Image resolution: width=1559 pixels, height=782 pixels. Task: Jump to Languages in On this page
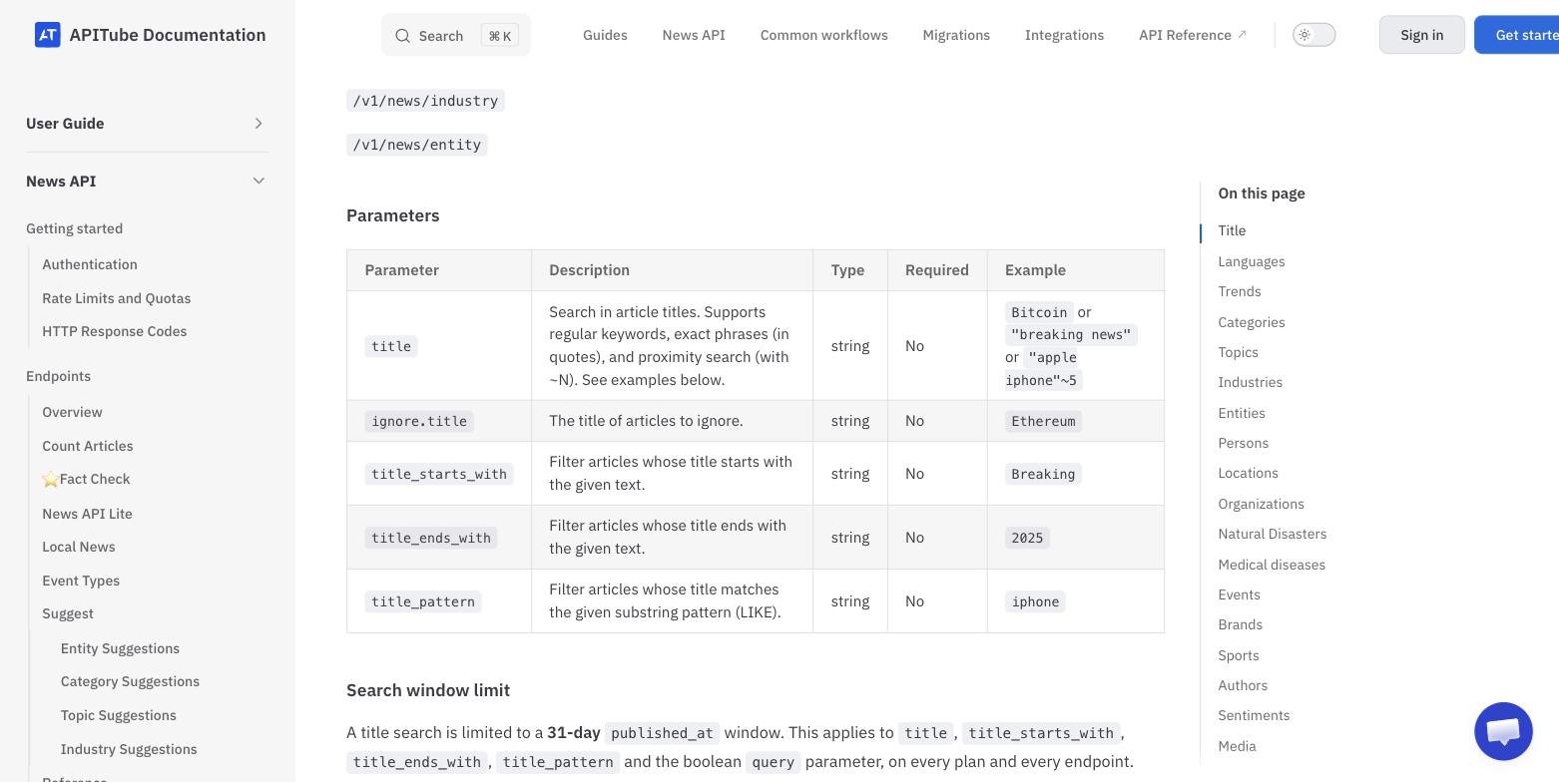pyautogui.click(x=1252, y=261)
